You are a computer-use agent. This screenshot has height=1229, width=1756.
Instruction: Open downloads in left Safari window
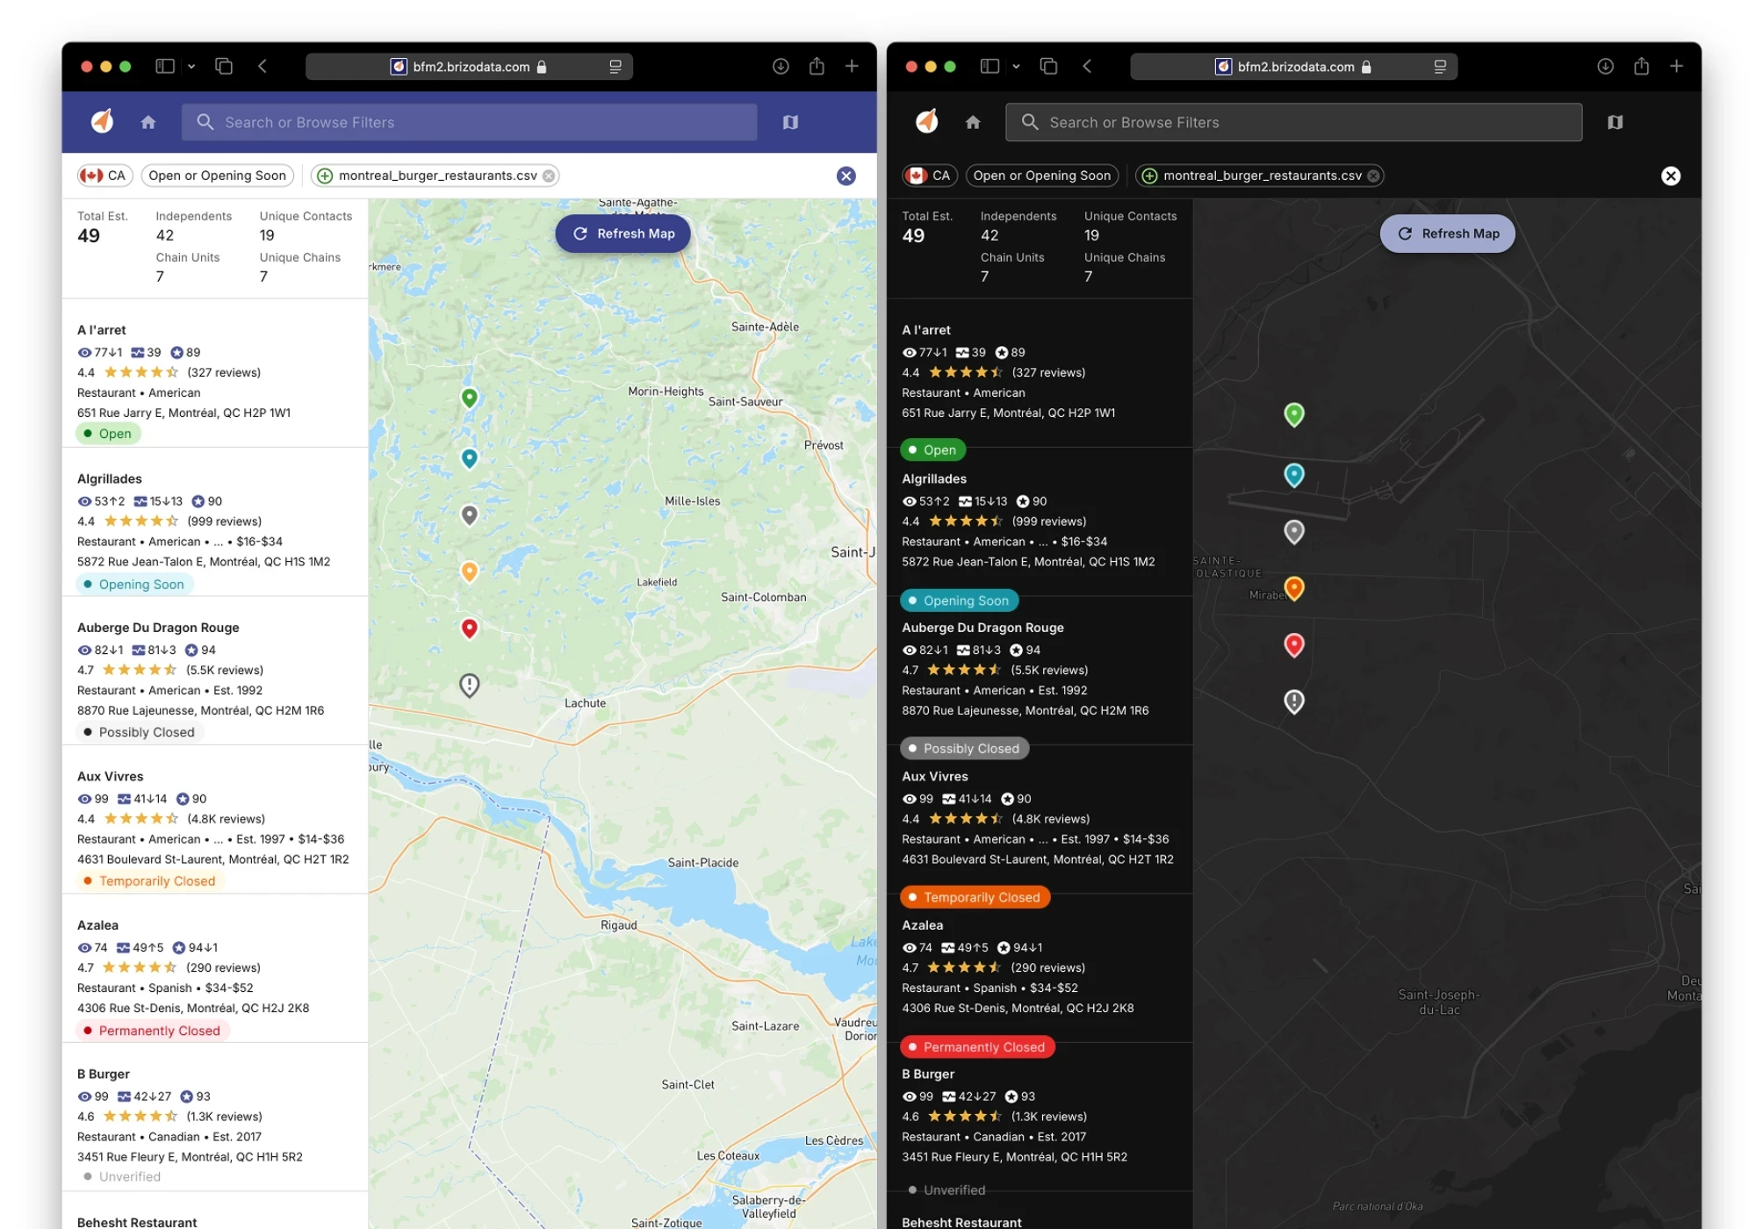click(x=781, y=66)
